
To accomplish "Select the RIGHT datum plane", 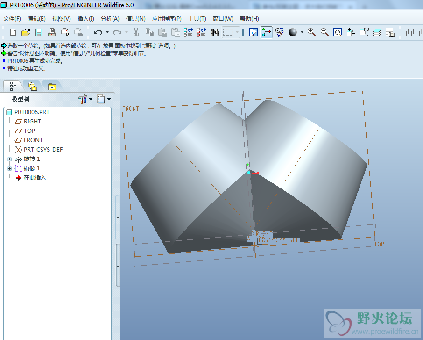I will [x=28, y=121].
